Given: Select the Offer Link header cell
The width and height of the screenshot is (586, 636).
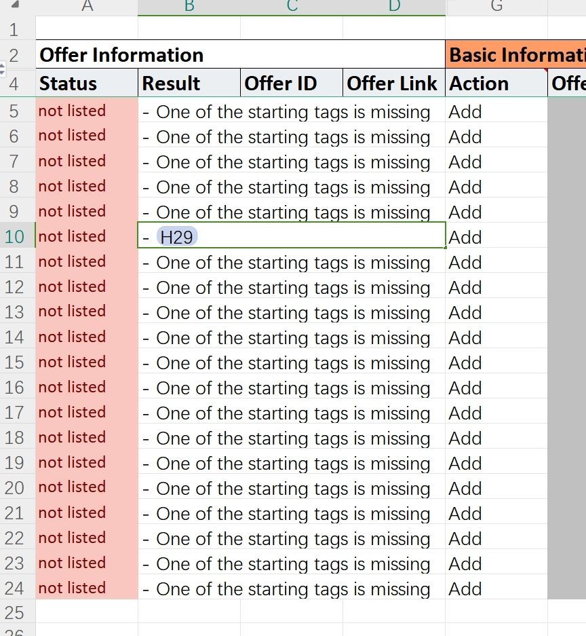Looking at the screenshot, I should (394, 83).
